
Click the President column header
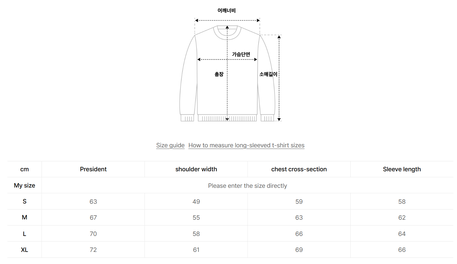[x=93, y=169]
